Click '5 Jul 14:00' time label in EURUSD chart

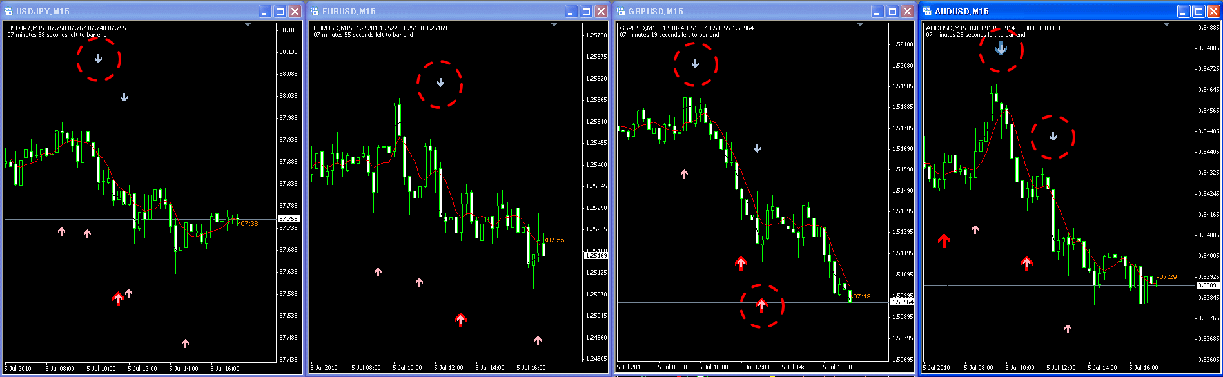[x=490, y=369]
